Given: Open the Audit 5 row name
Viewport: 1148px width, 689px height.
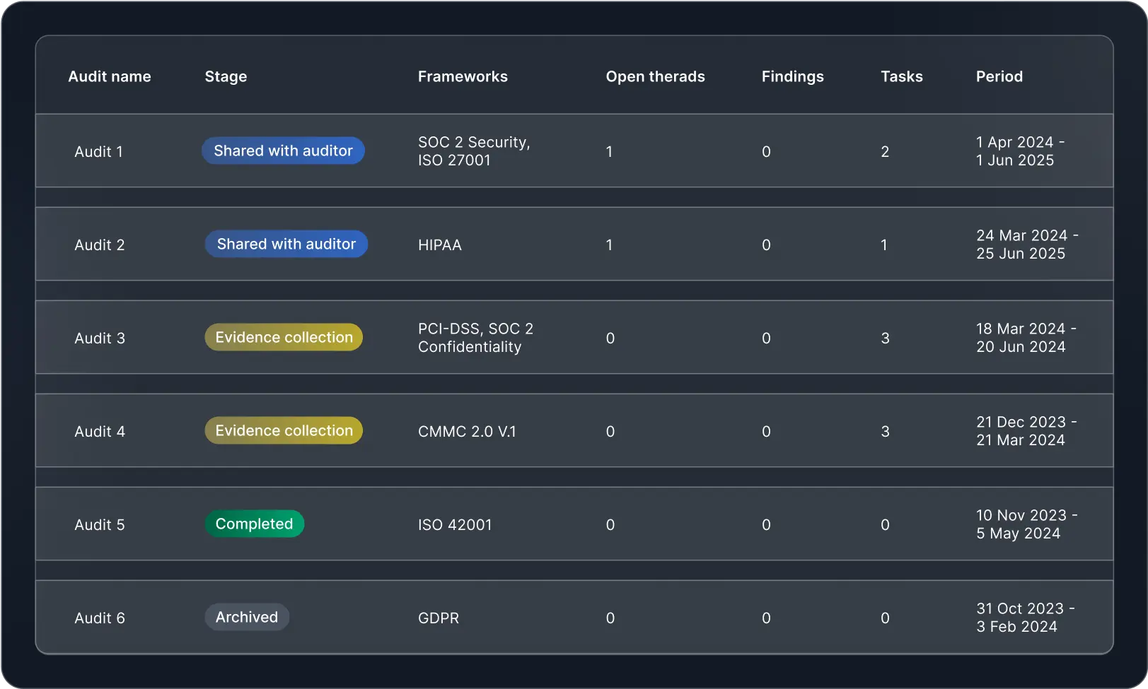Looking at the screenshot, I should (x=99, y=524).
